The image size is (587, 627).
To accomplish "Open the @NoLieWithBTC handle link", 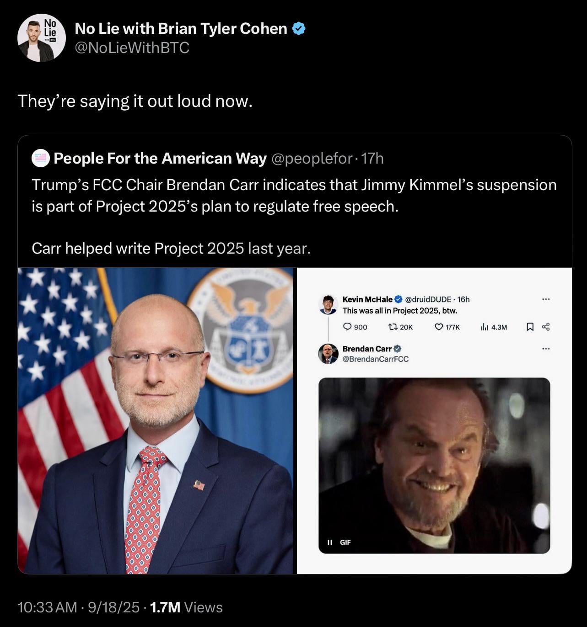I will pyautogui.click(x=132, y=48).
